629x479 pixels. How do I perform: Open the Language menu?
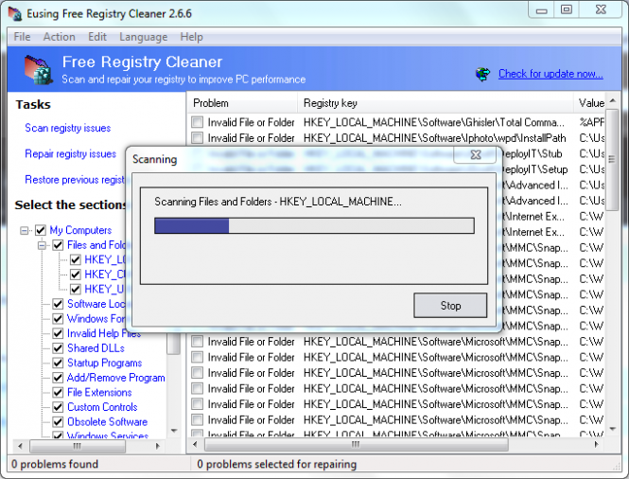pos(143,37)
